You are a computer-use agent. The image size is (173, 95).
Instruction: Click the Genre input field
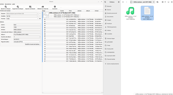tap(27, 25)
